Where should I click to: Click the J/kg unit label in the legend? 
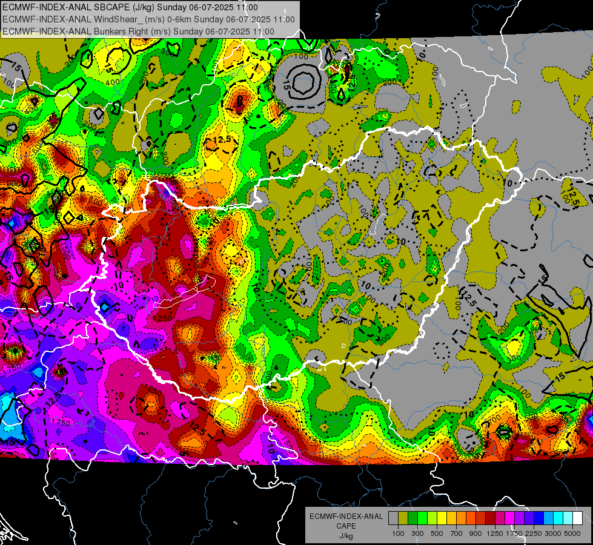(346, 536)
